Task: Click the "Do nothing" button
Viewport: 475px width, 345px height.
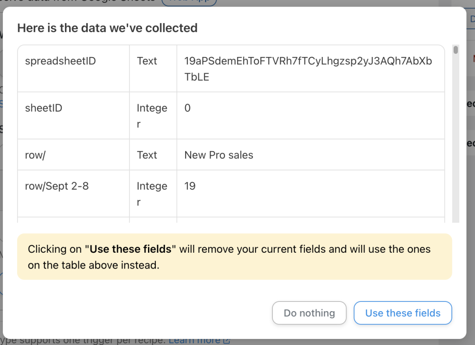Action: (x=309, y=313)
